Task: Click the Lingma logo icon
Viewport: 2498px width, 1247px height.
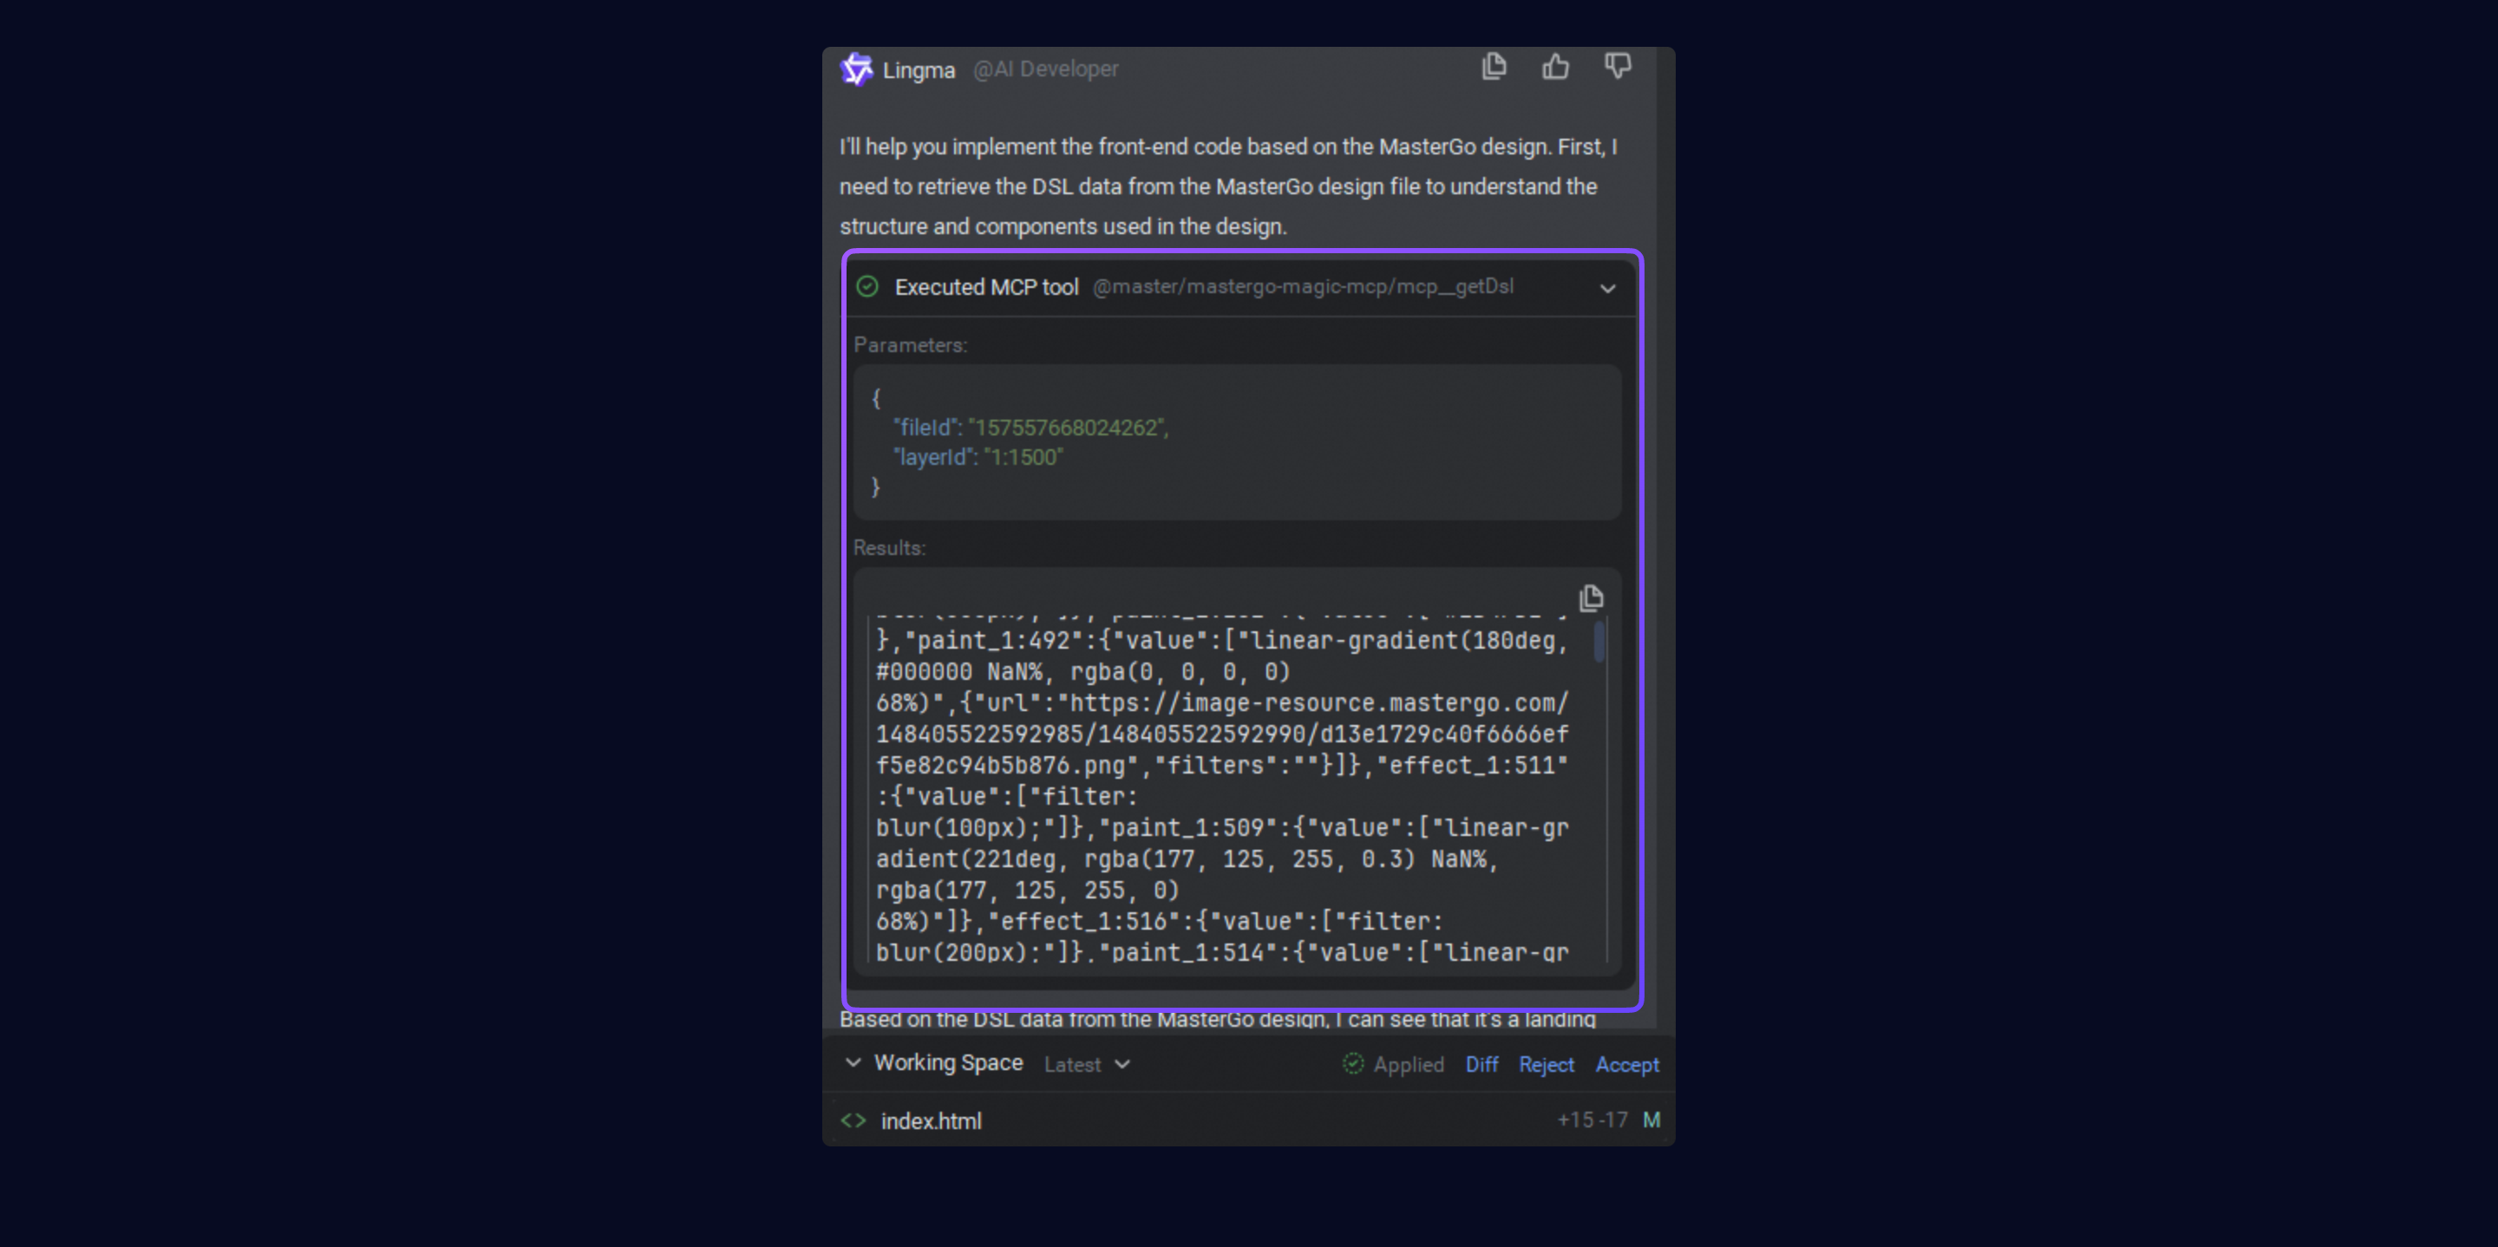Action: tap(855, 70)
